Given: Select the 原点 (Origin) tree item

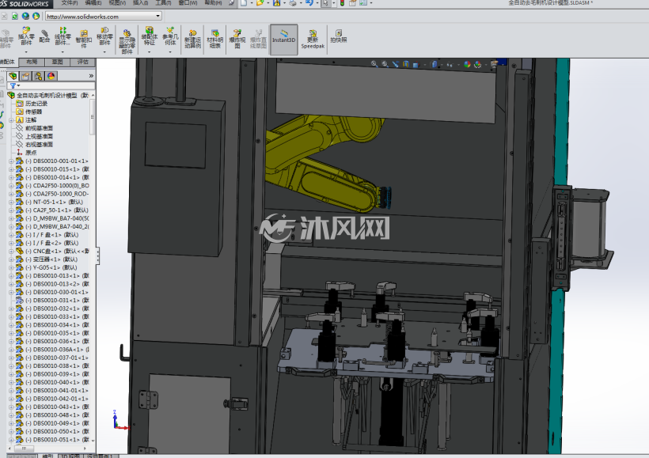Looking at the screenshot, I should pos(31,153).
